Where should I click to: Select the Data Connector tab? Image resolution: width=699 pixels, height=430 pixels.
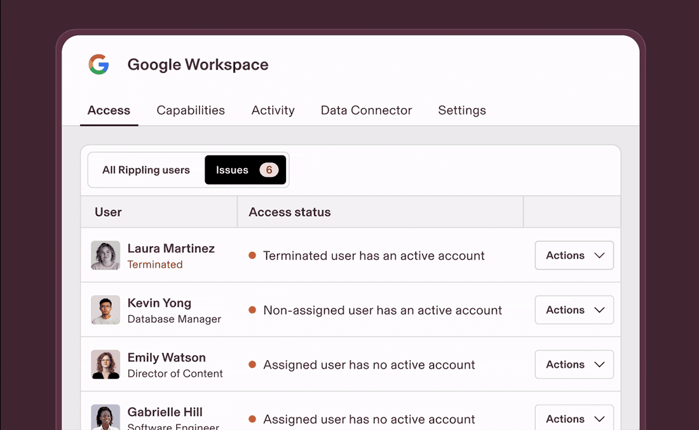[366, 110]
